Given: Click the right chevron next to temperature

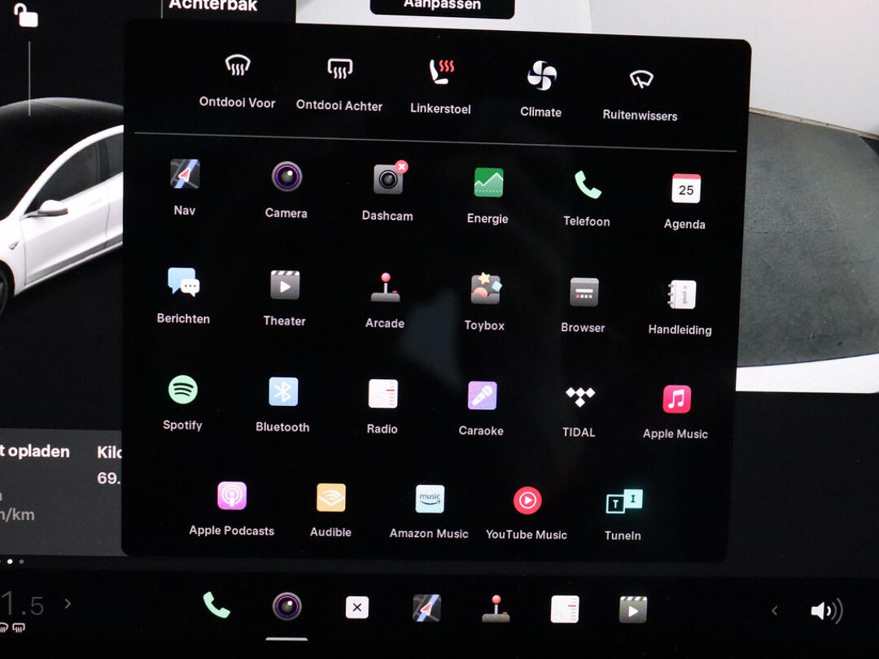Looking at the screenshot, I should point(68,604).
